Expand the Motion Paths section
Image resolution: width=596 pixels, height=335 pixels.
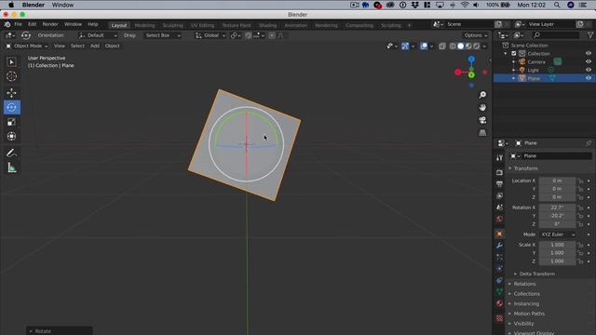click(x=529, y=314)
